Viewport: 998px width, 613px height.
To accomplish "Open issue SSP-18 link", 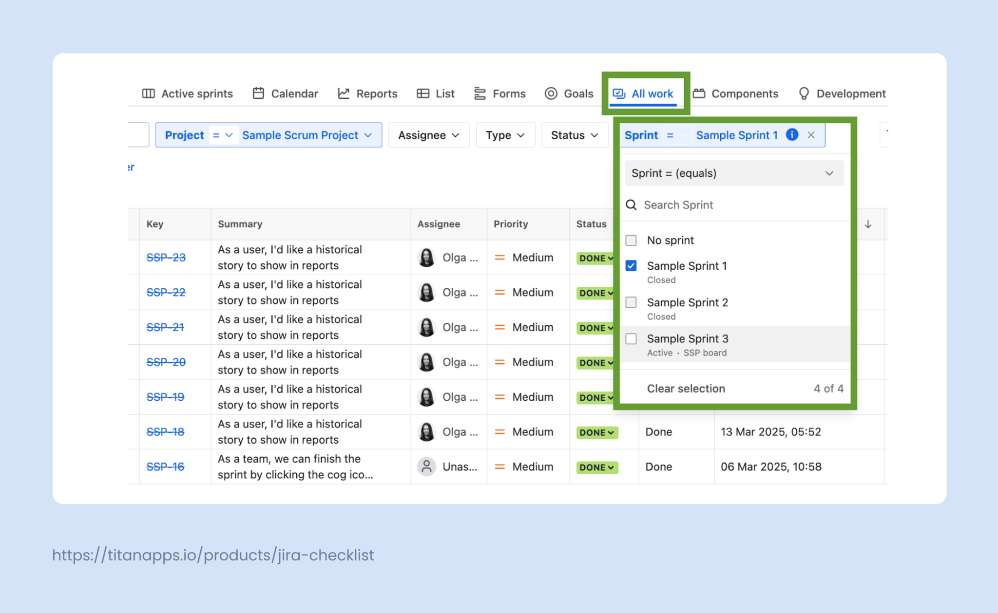I will coord(165,432).
